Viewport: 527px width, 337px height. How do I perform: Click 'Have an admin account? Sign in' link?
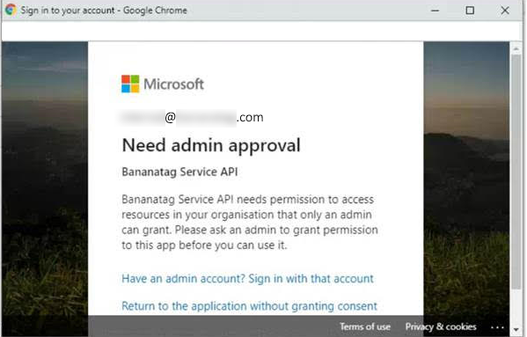click(x=248, y=279)
